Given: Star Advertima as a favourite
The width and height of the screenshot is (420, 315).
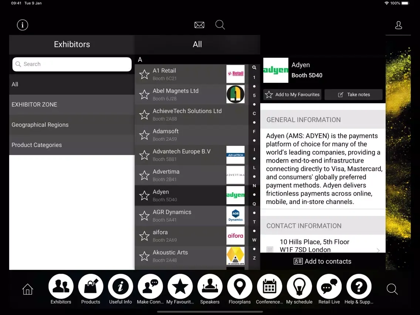Looking at the screenshot, I should tap(144, 176).
